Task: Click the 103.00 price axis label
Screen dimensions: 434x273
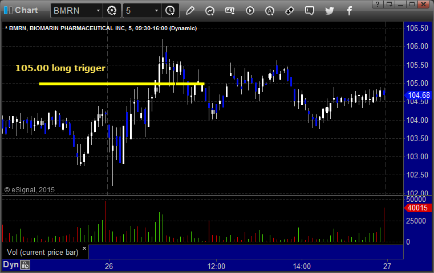Action: point(417,156)
